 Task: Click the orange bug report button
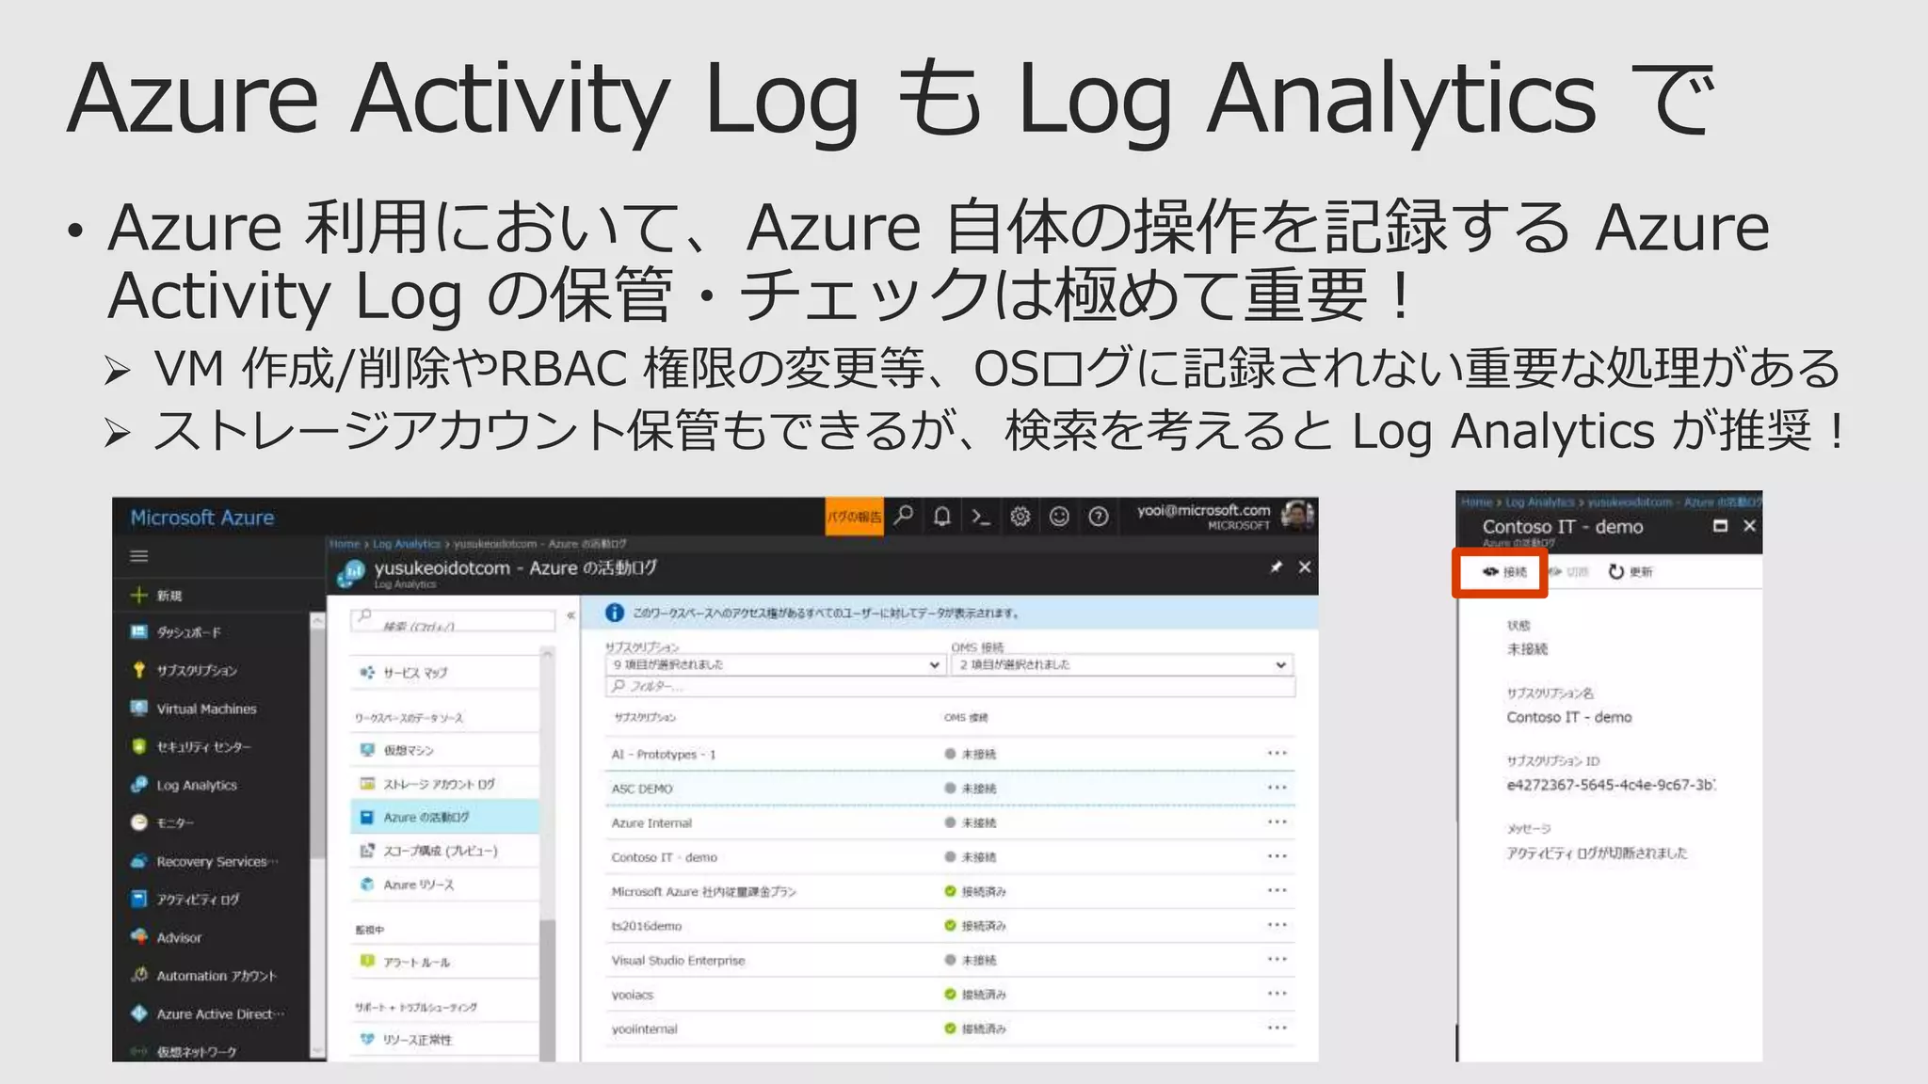point(854,516)
